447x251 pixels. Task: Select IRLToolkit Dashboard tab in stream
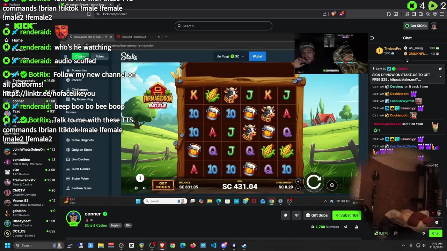point(138,37)
